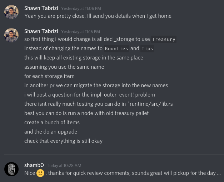Click the shamb0 username

pyautogui.click(x=34, y=165)
